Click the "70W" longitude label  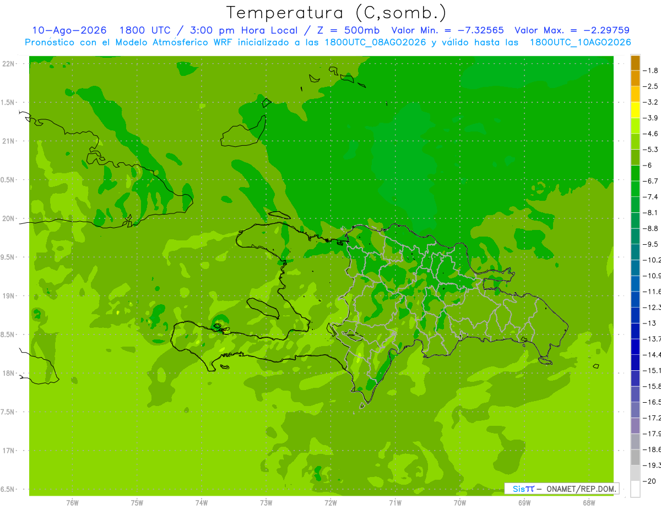click(x=460, y=503)
